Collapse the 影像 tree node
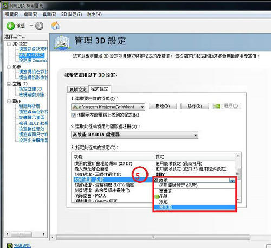 tap(9, 67)
